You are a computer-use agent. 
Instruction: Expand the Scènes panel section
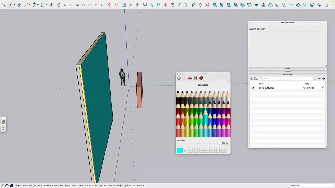287,71
